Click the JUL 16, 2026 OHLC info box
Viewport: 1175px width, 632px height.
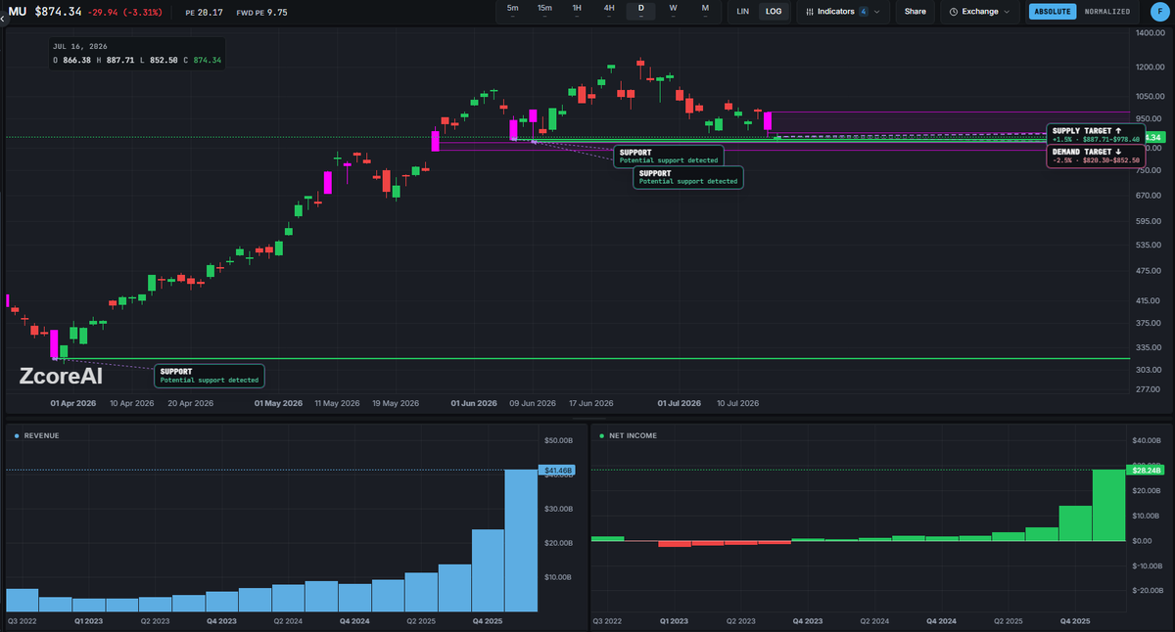click(x=137, y=54)
